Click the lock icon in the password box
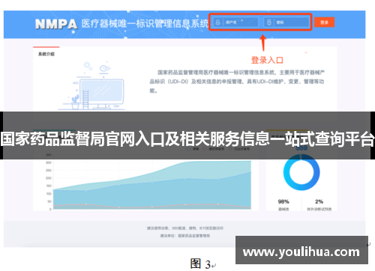This screenshot has width=375, height=271. click(x=269, y=22)
